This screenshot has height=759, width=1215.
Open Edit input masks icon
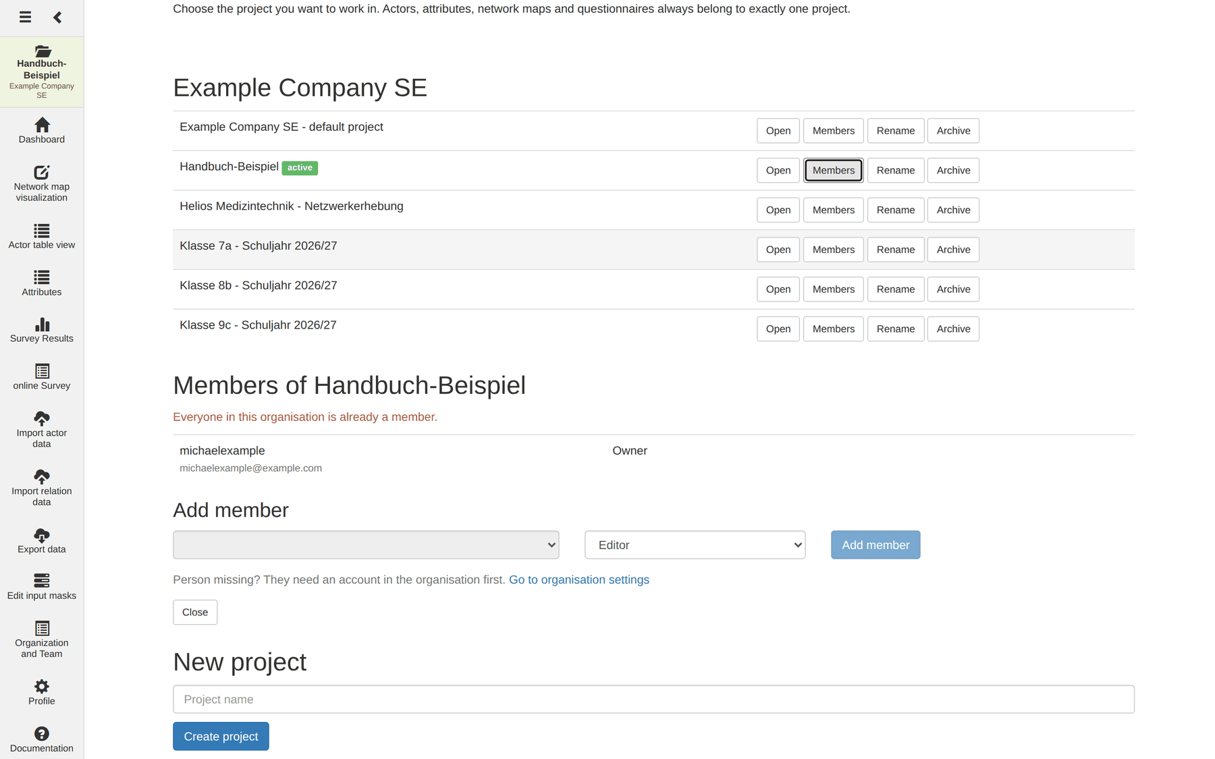[x=42, y=581]
